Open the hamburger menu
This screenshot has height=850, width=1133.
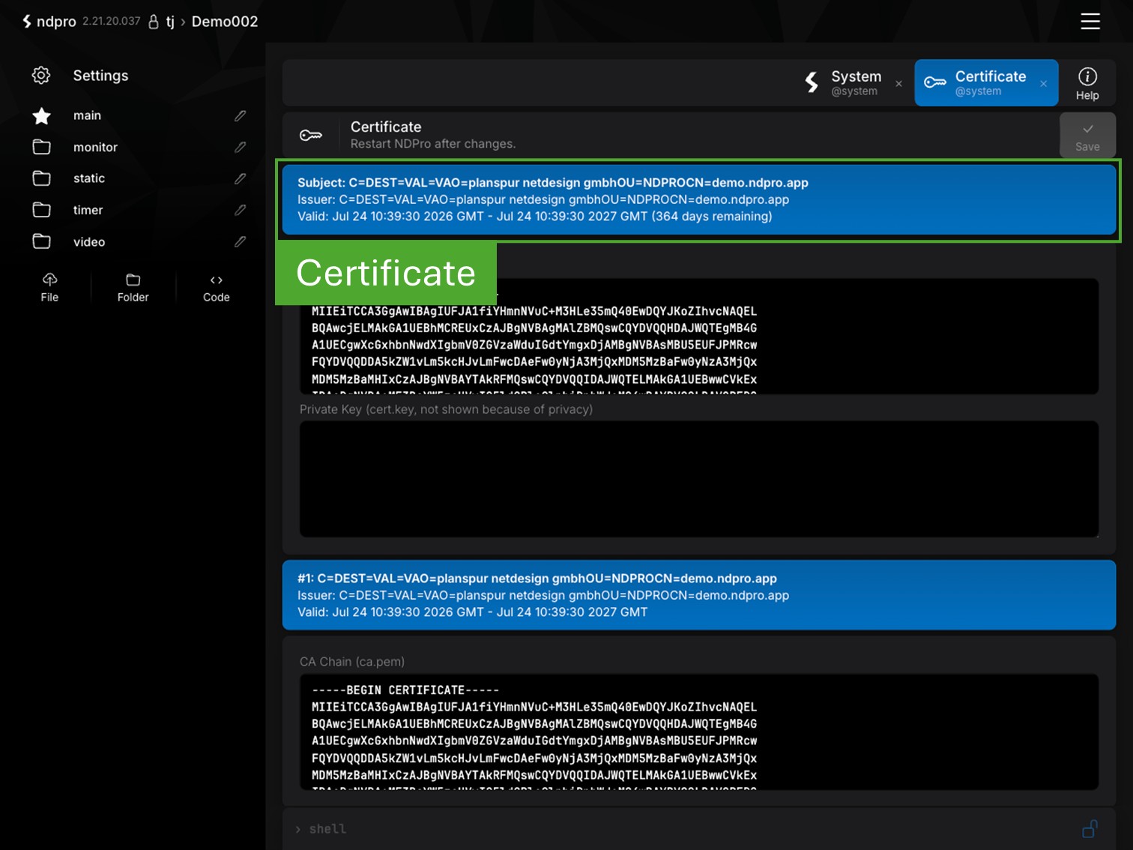pyautogui.click(x=1090, y=21)
